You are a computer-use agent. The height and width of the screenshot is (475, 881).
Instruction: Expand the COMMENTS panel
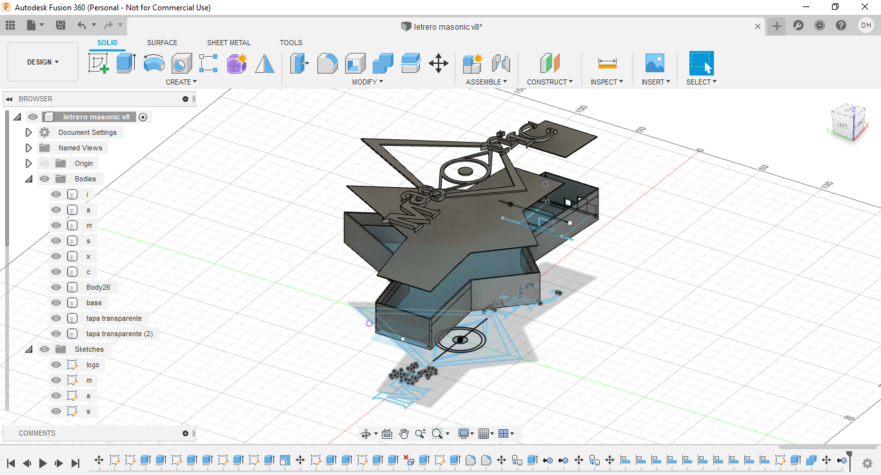(185, 433)
